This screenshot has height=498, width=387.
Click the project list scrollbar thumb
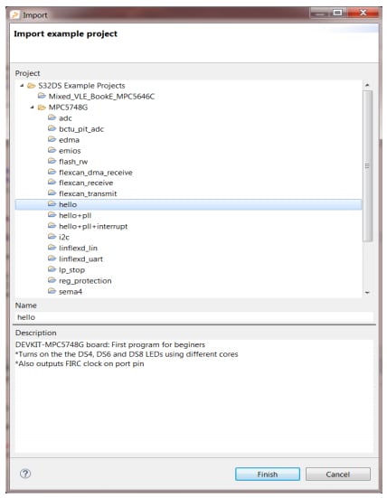367,166
